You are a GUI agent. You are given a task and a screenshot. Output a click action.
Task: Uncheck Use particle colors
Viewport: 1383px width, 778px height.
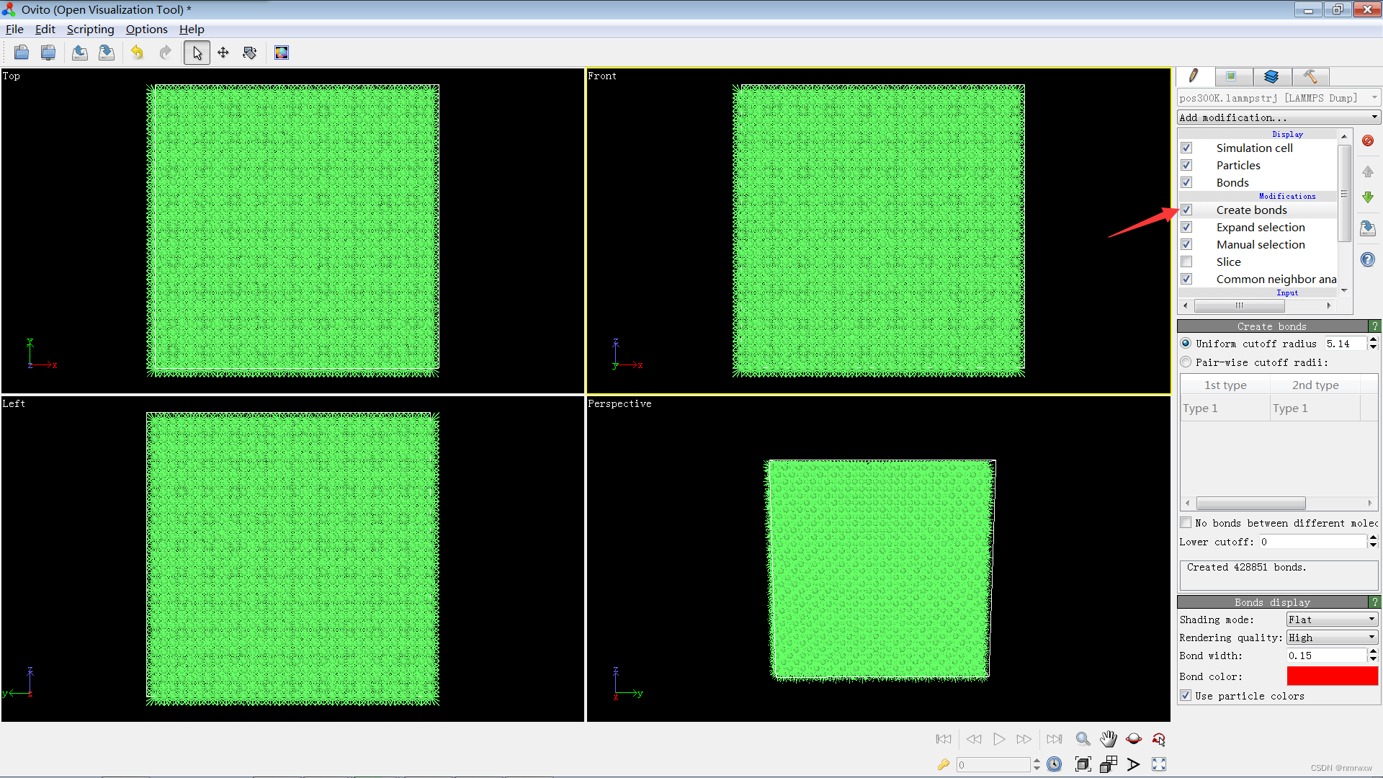[x=1186, y=696]
